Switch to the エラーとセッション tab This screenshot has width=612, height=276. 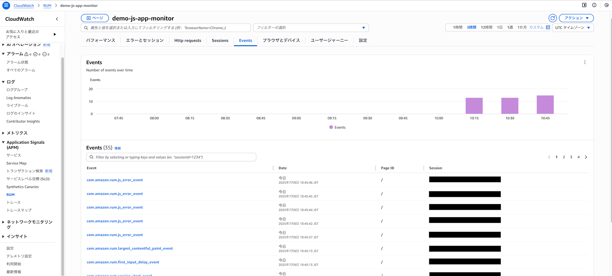tap(145, 40)
